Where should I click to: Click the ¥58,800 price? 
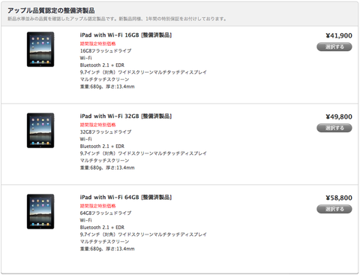[x=339, y=198]
